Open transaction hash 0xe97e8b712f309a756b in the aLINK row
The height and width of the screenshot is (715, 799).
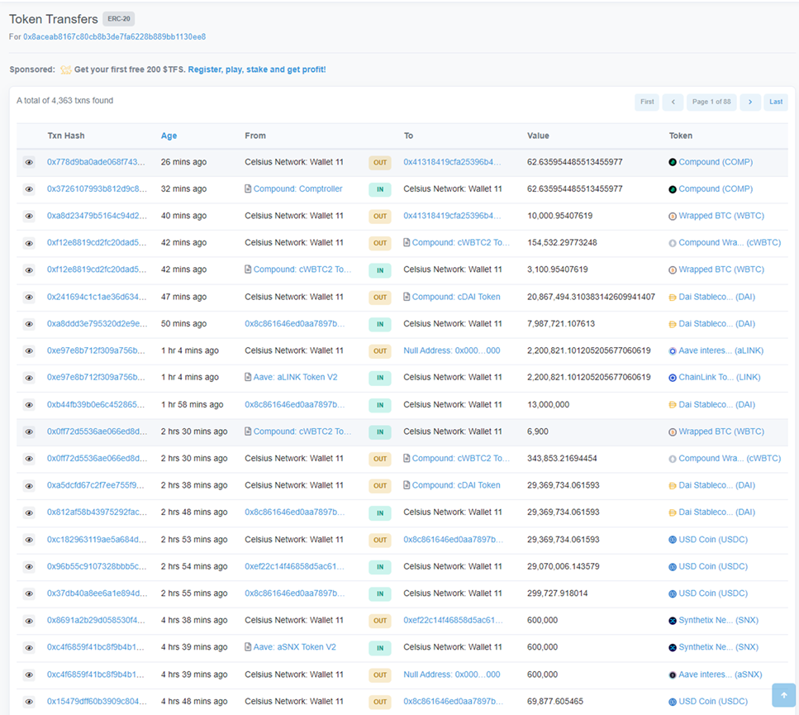point(96,350)
